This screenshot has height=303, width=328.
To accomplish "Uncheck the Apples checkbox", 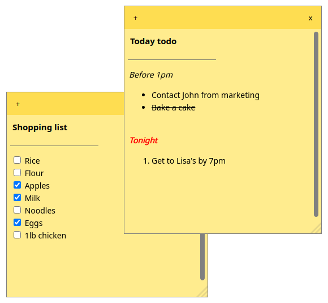I will (x=17, y=185).
